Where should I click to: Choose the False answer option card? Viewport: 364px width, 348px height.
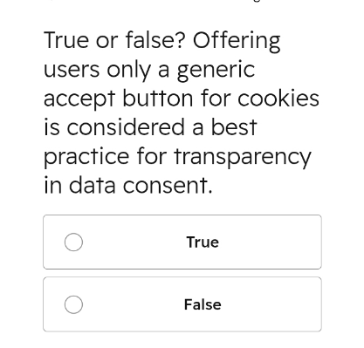tap(182, 304)
